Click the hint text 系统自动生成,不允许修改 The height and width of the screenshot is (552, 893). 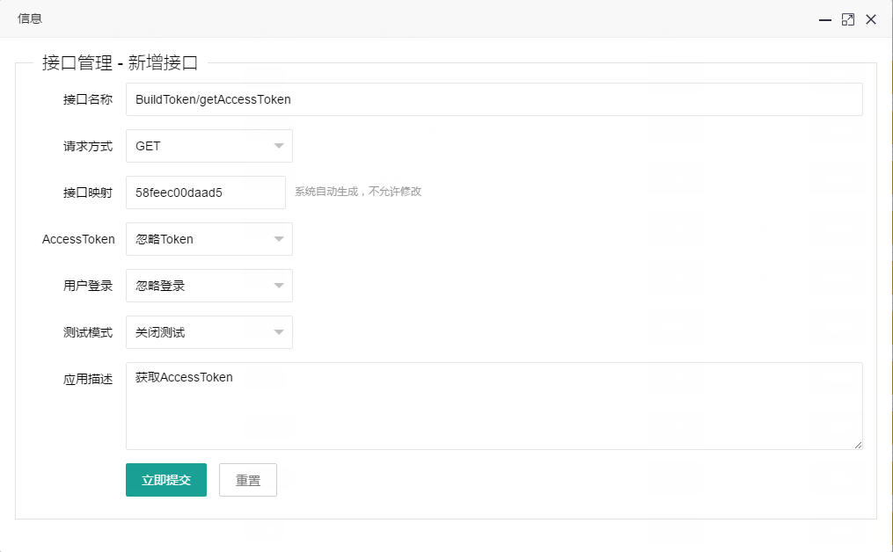pos(358,192)
